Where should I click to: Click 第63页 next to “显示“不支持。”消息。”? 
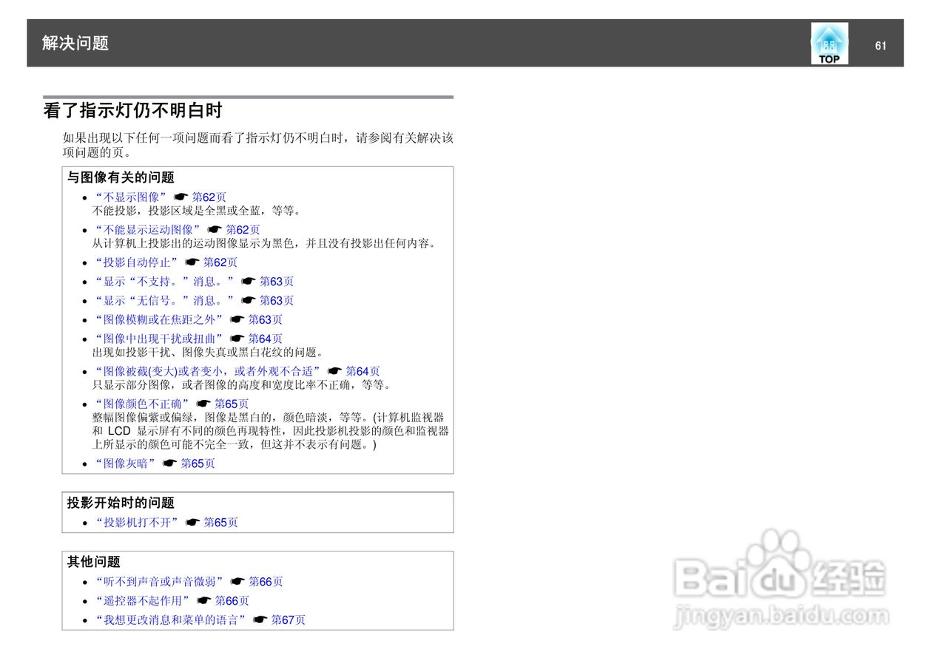277,282
